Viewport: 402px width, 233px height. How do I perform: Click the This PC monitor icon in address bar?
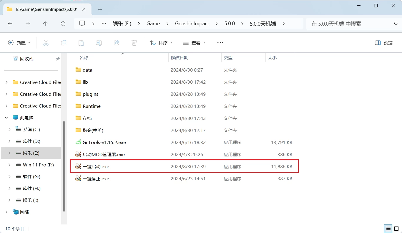82,24
